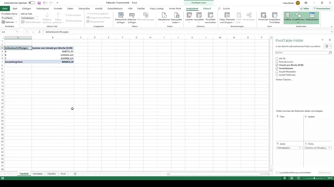Adjust the zoom slider handle

click(x=314, y=178)
